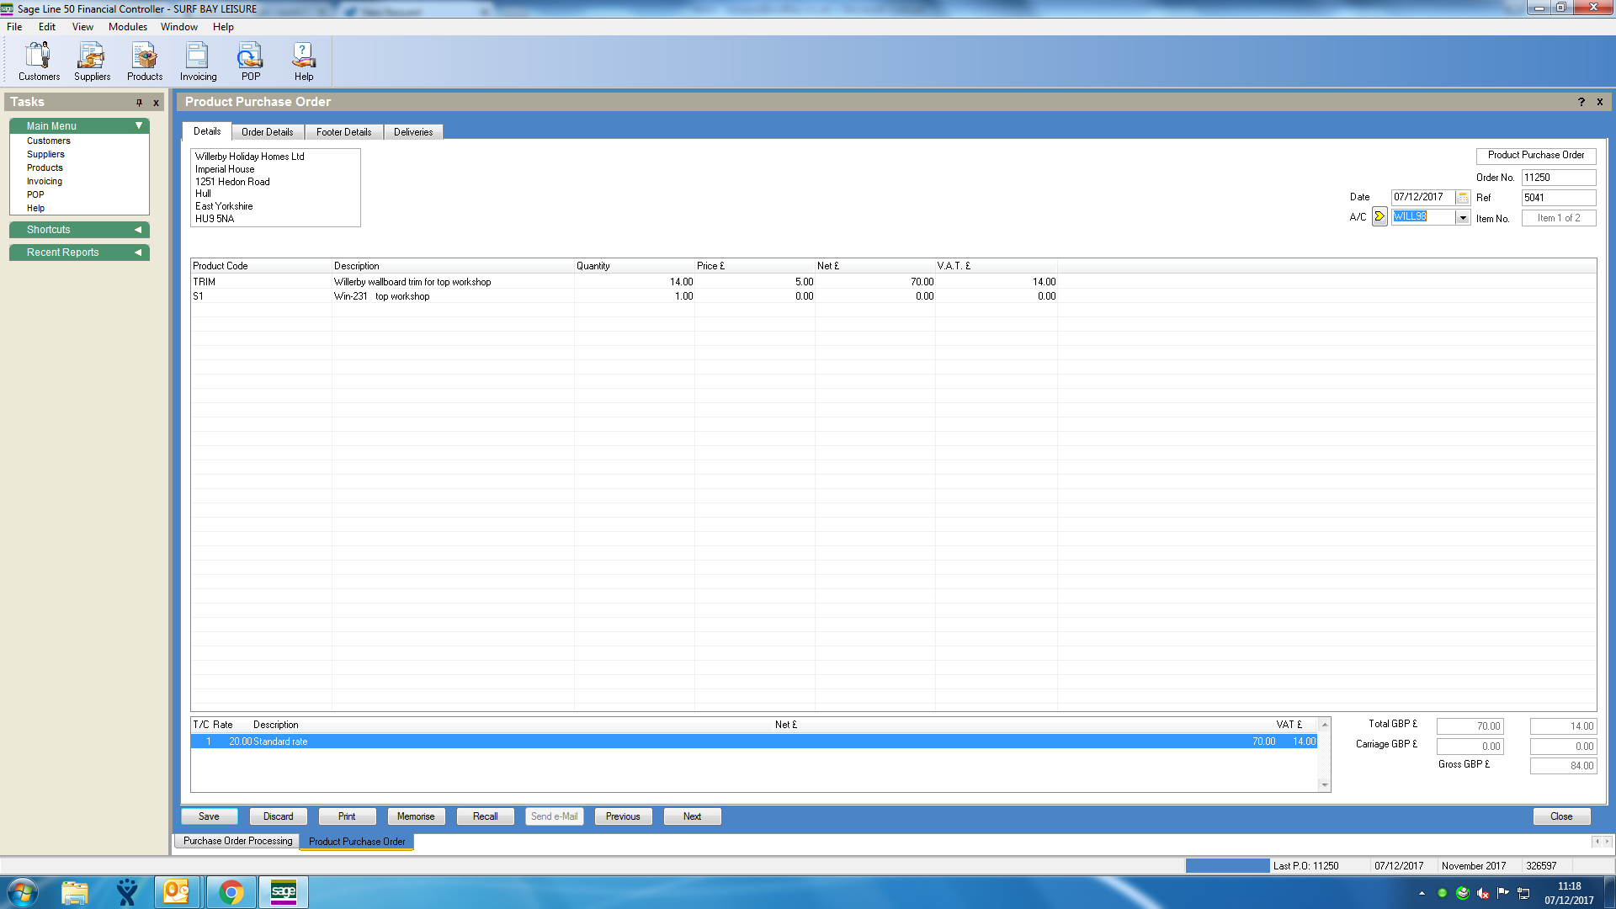This screenshot has height=909, width=1616.
Task: Click the Ref input field
Action: click(1558, 198)
